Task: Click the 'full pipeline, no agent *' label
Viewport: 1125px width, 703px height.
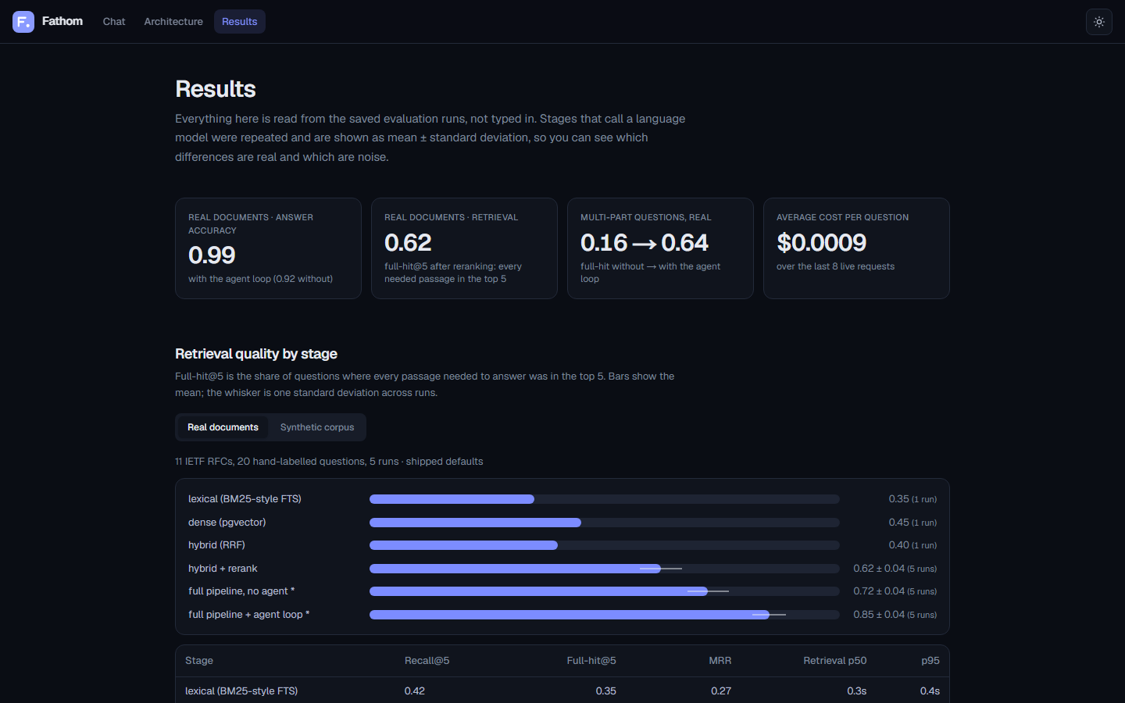Action: pos(241,591)
